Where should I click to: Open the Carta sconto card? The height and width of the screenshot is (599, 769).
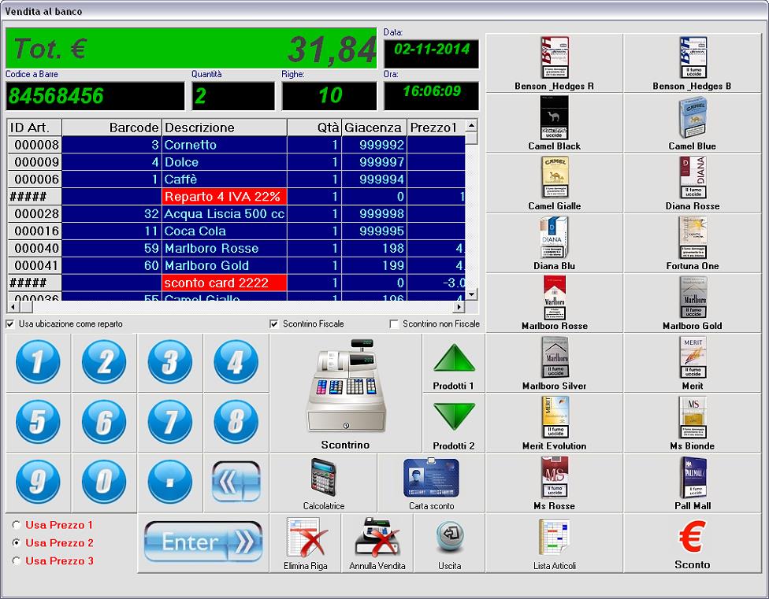pyautogui.click(x=431, y=476)
